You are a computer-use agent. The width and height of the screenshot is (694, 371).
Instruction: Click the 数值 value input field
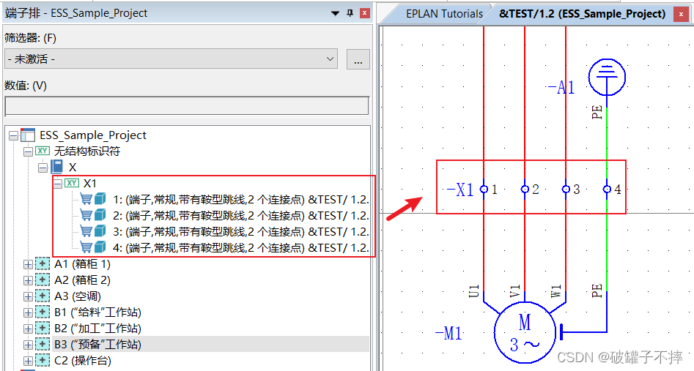[x=187, y=107]
